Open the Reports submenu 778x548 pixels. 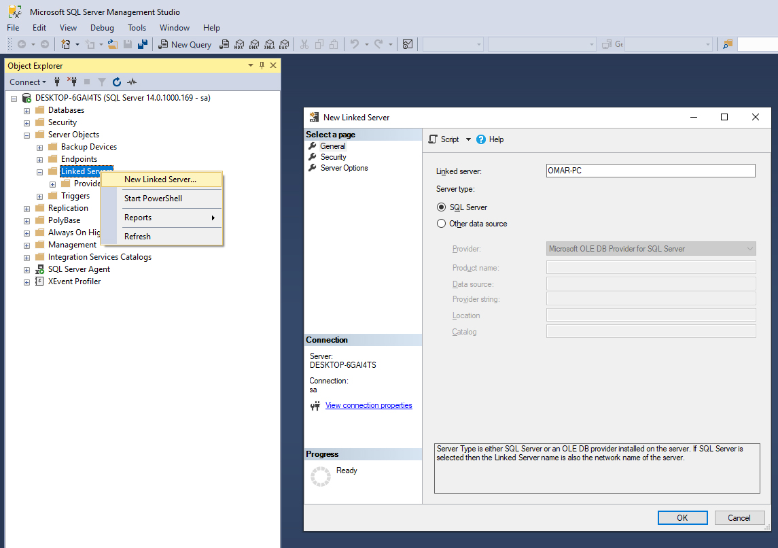pyautogui.click(x=162, y=218)
